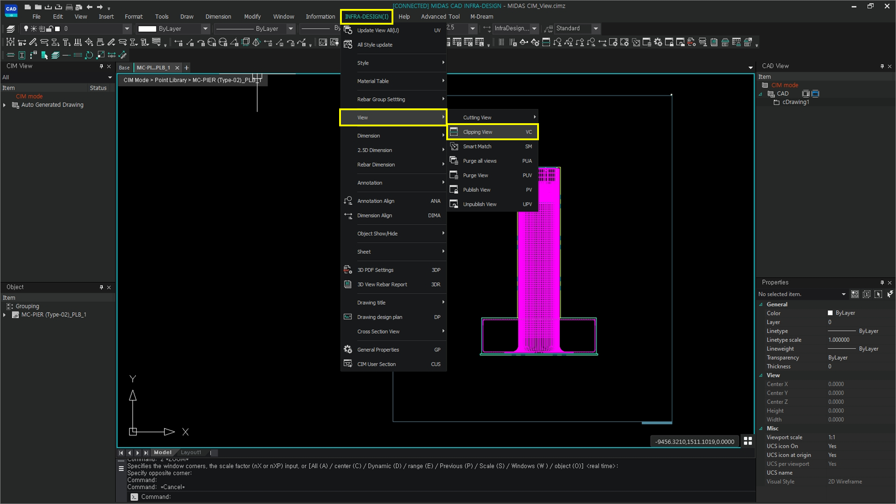Image resolution: width=896 pixels, height=504 pixels.
Task: Click the grid view button near coordinates
Action: coord(748,441)
